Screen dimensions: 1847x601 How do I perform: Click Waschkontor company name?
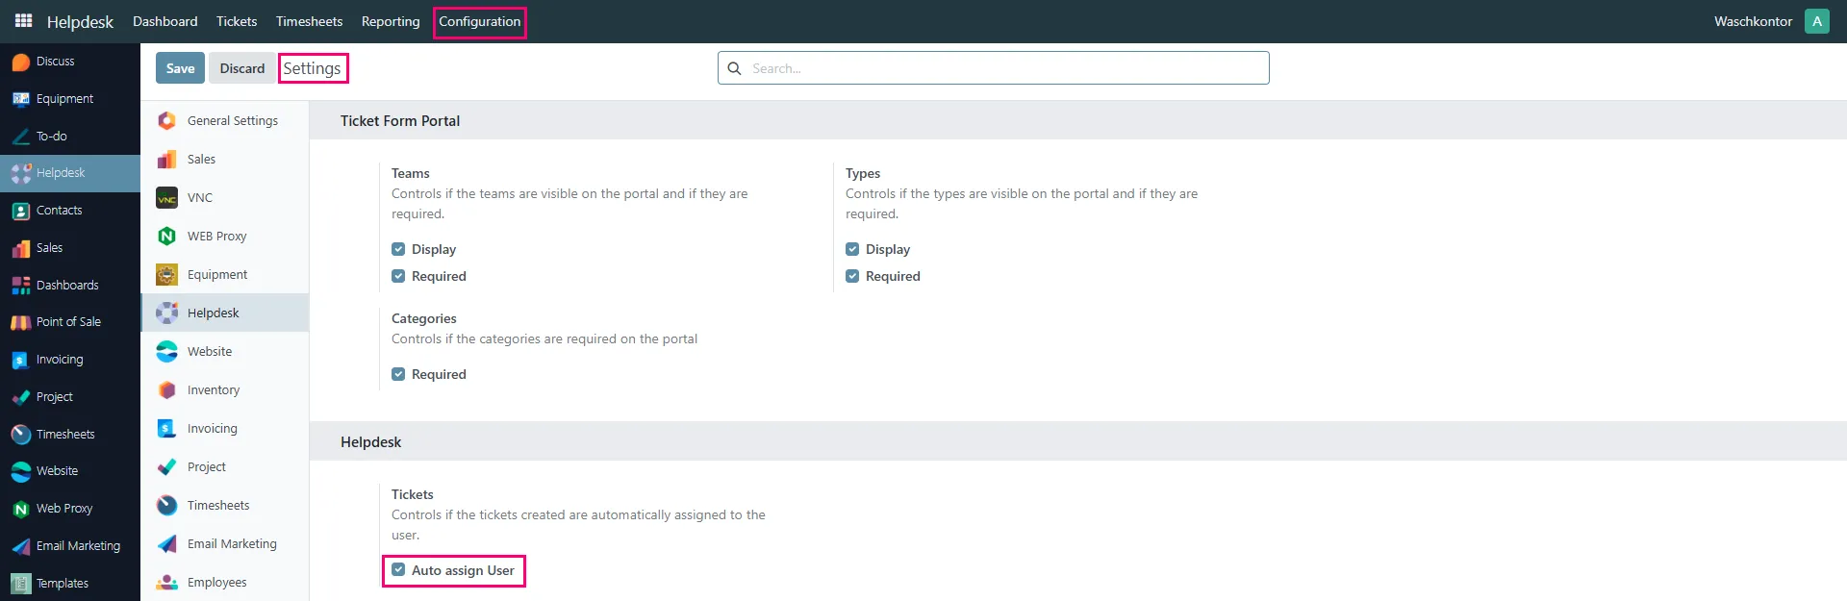pos(1753,21)
